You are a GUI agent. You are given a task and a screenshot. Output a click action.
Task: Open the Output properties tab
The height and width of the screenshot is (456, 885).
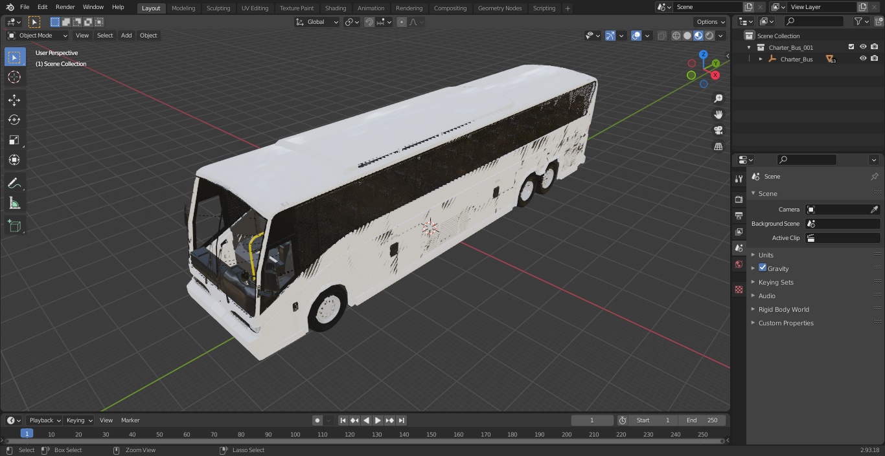tap(739, 215)
